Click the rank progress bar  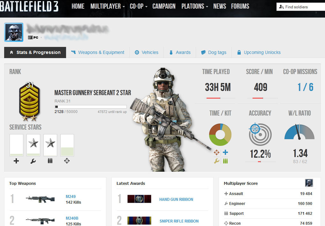coord(91,107)
